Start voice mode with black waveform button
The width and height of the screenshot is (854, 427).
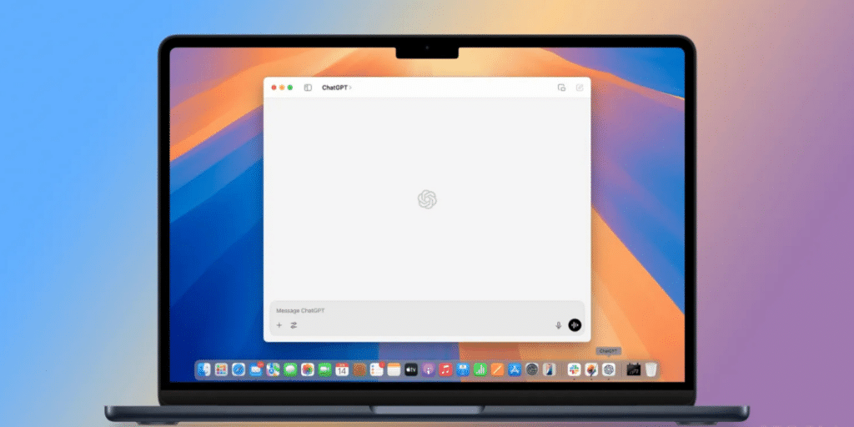click(x=575, y=325)
